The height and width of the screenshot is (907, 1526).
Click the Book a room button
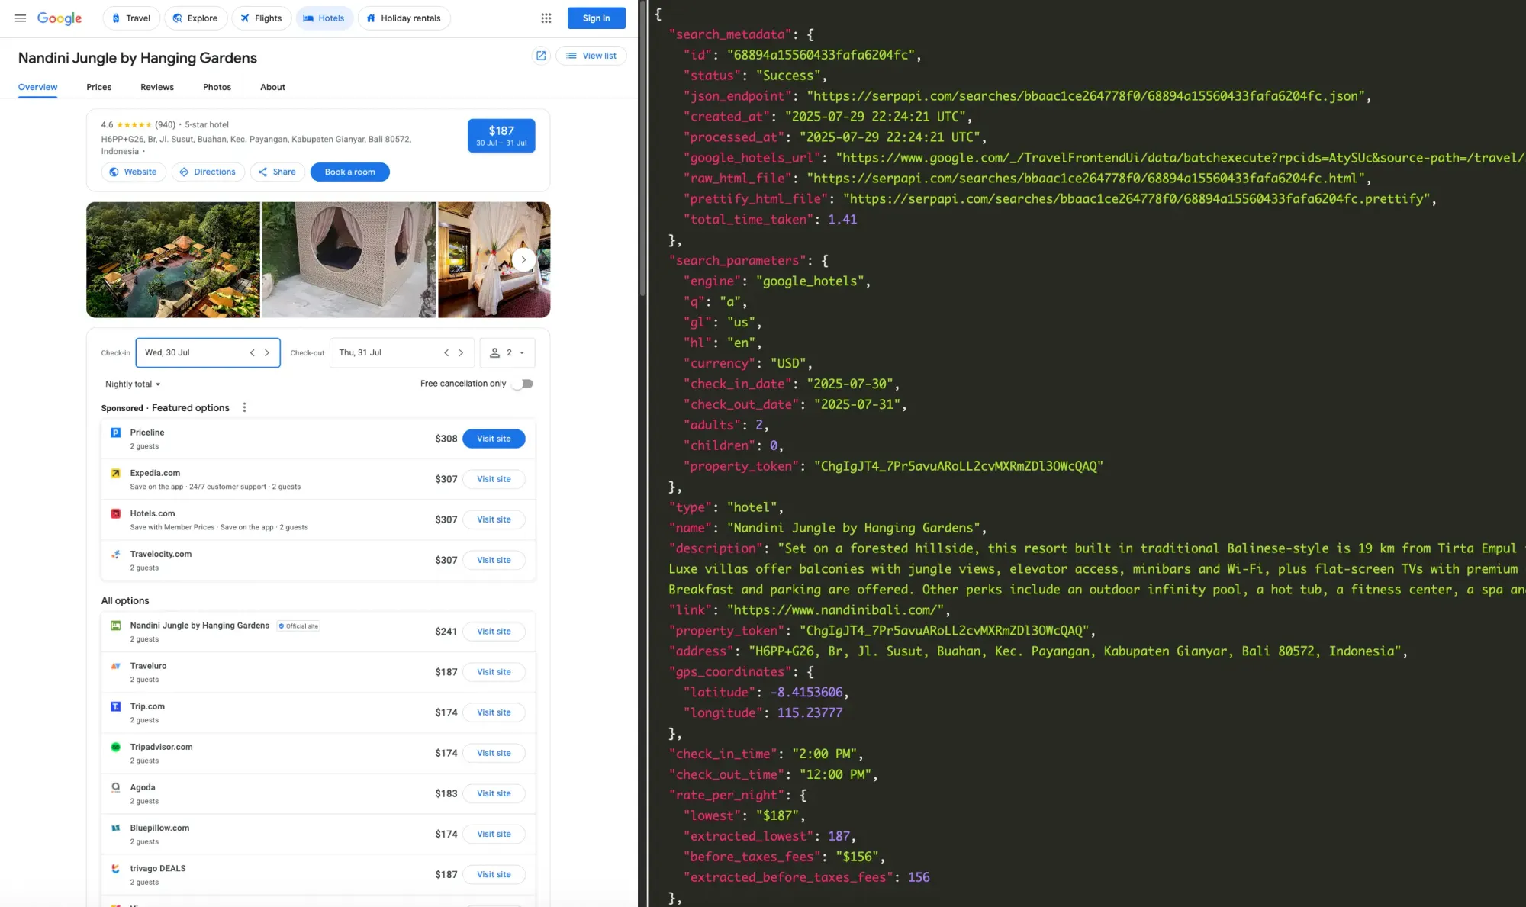(x=350, y=172)
